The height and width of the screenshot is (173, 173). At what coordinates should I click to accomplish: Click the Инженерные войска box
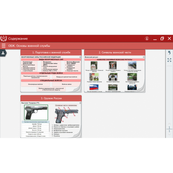[x=35, y=84]
